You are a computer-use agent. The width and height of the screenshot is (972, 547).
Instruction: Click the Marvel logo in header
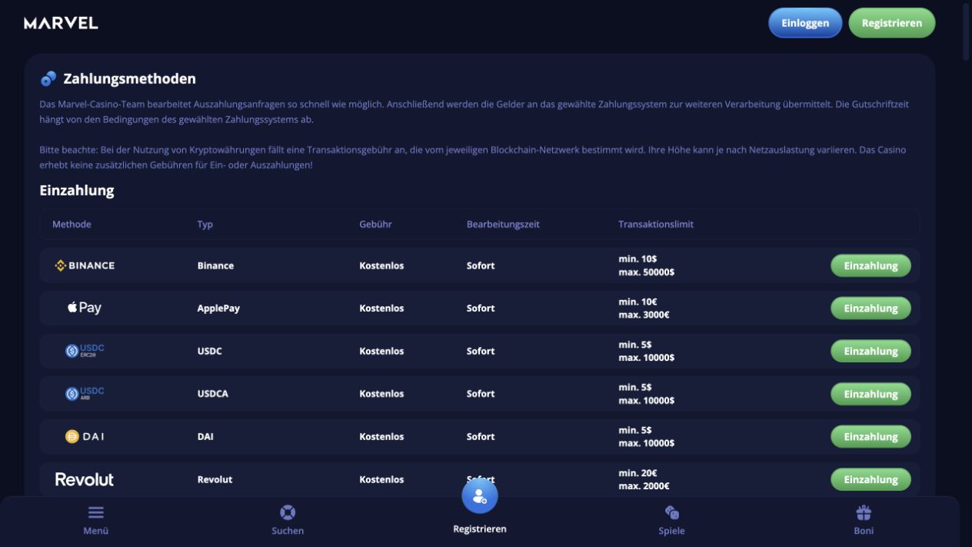(x=61, y=23)
